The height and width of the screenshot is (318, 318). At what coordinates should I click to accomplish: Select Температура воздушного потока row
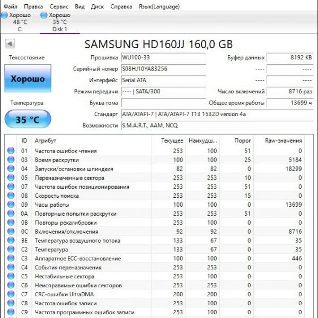click(155, 240)
